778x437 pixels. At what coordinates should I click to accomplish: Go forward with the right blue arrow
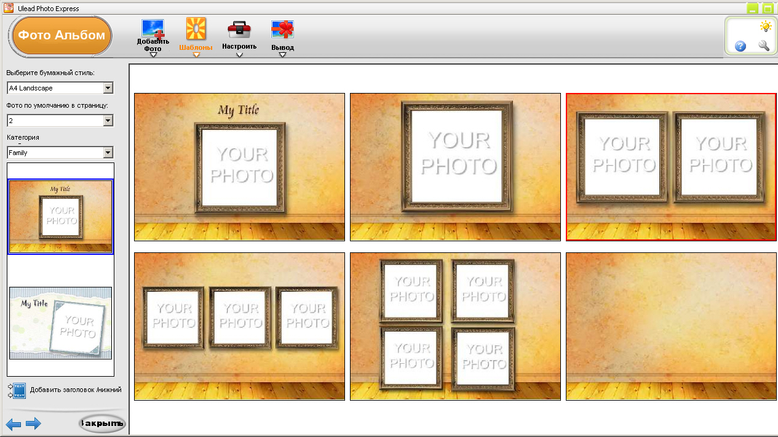click(x=33, y=423)
